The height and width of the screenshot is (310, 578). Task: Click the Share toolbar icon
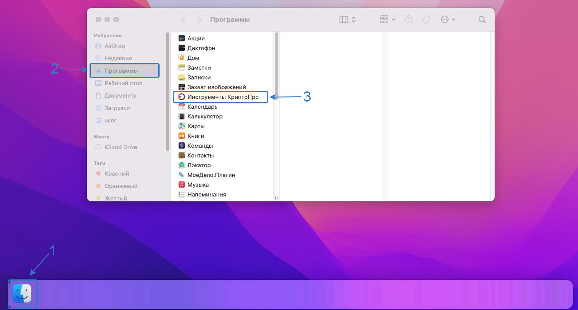point(409,20)
